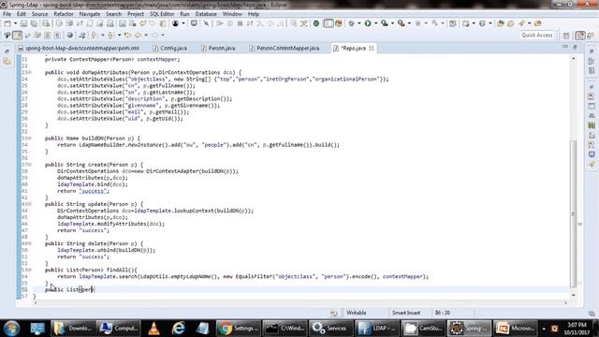Open the LDAP taskbar button
Image resolution: width=599 pixels, height=337 pixels.
point(376,329)
